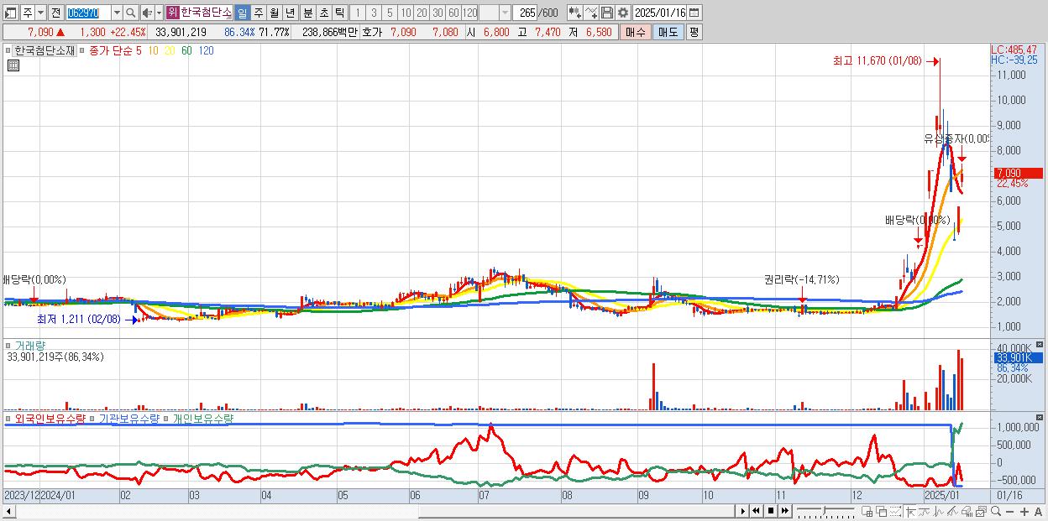Image resolution: width=1048 pixels, height=521 pixels.
Task: Click the play button in bottom bar
Action: (742, 511)
